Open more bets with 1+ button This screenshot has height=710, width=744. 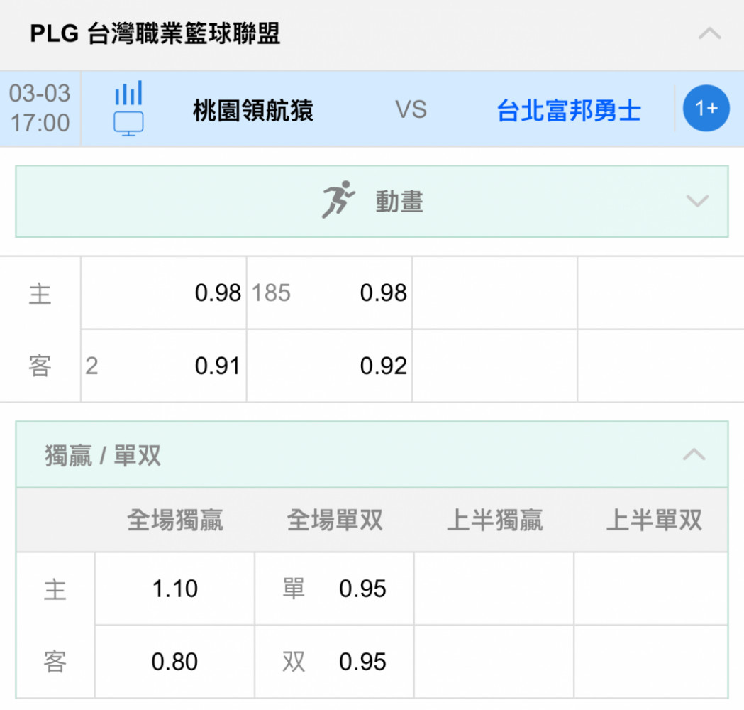tap(706, 109)
